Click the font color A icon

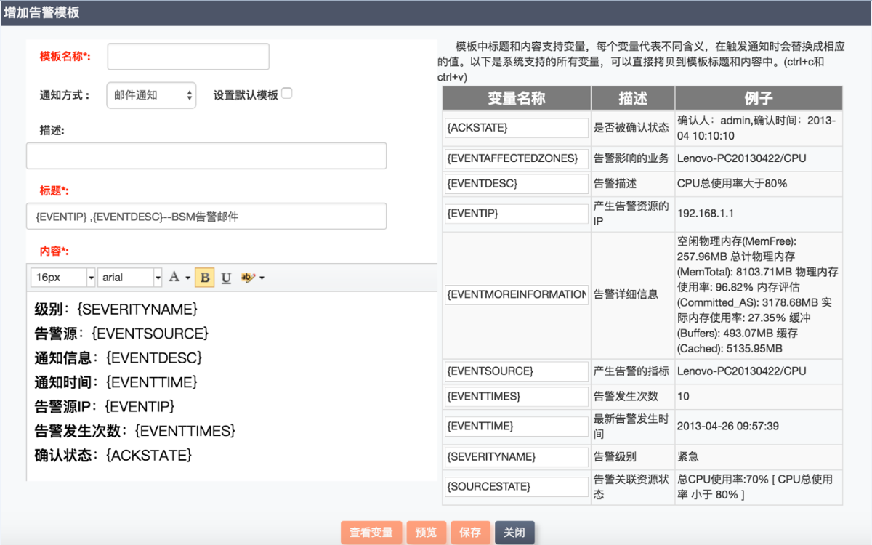pyautogui.click(x=174, y=278)
